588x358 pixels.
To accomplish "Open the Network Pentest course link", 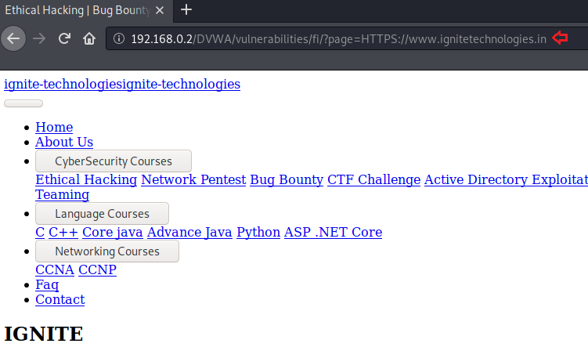I will (193, 179).
